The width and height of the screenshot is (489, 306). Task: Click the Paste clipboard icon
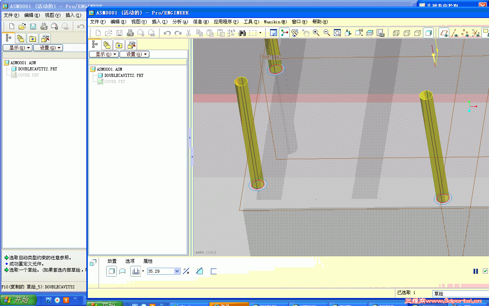click(x=210, y=33)
